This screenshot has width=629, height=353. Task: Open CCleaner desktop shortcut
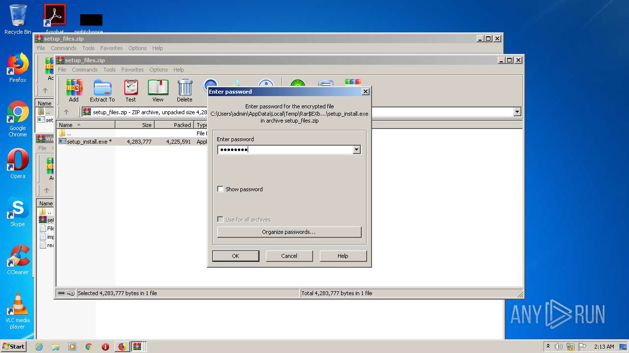coord(18,260)
